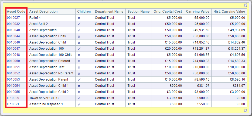Image resolution: width=252 pixels, height=116 pixels.
Task: Click the cross icon for Relief 4
Action: click(x=79, y=18)
